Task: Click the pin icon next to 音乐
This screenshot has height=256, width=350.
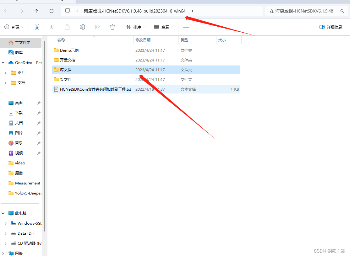Action: click(39, 143)
